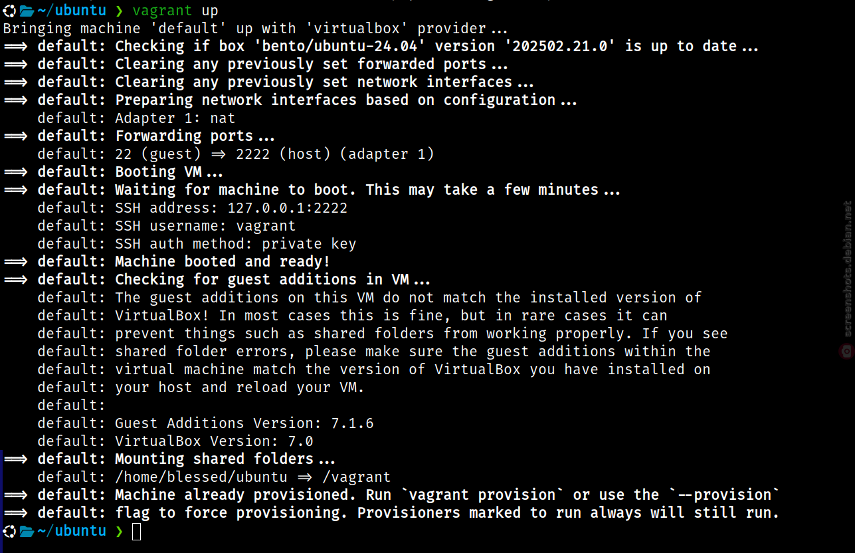
Task: Click the '~/ubuntu' path in the top prompt
Action: (x=72, y=11)
